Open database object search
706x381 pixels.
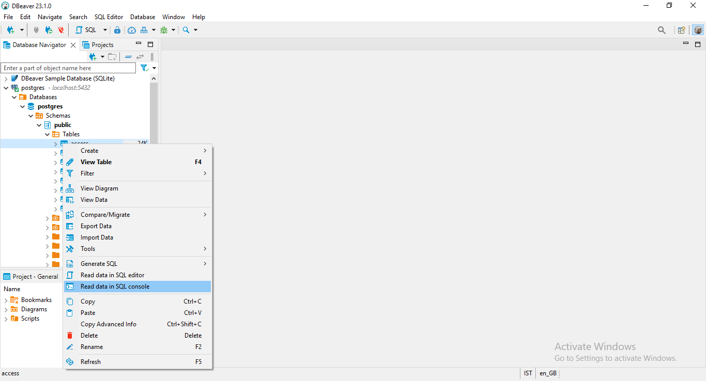186,29
